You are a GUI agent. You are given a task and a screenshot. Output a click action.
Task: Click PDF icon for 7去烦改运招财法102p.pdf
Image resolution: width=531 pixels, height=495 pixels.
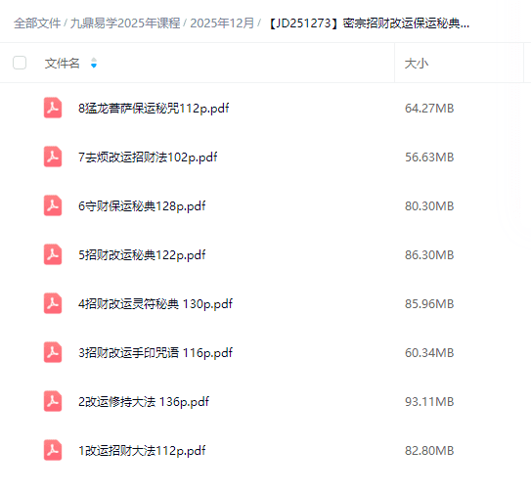[x=53, y=157]
